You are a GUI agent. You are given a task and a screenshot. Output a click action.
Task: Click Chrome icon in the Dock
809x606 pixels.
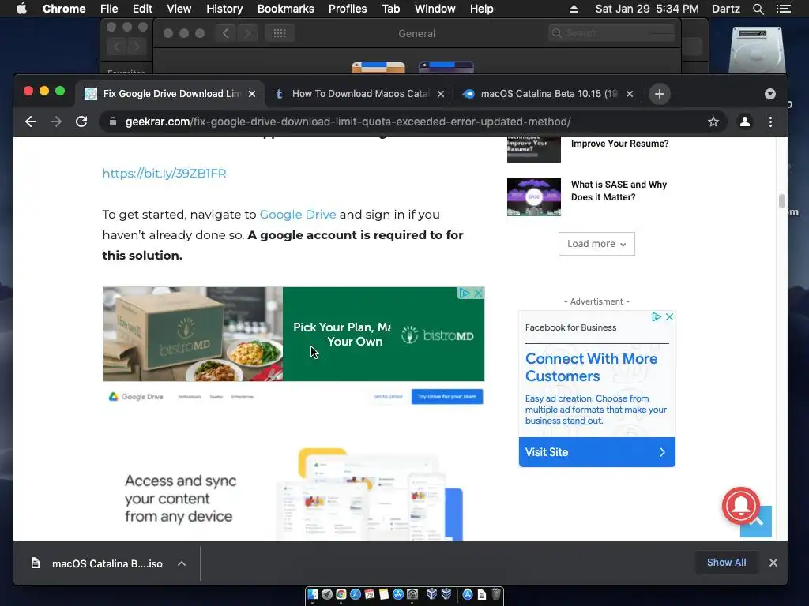pyautogui.click(x=341, y=594)
